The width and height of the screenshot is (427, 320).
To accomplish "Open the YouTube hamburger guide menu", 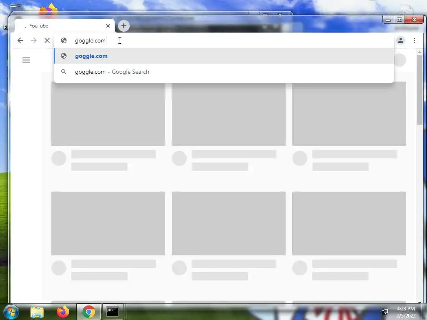I will click(x=26, y=60).
